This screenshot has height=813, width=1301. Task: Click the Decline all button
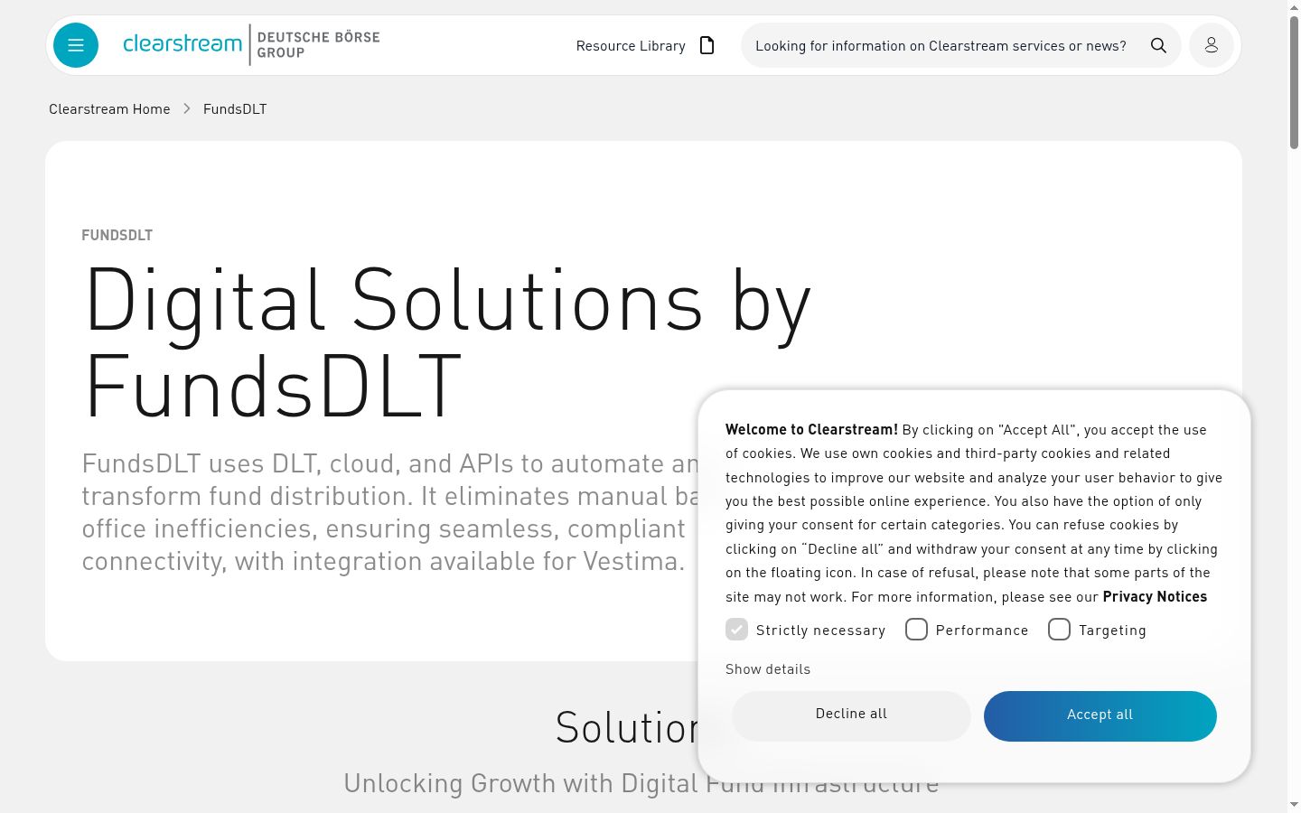tap(851, 715)
